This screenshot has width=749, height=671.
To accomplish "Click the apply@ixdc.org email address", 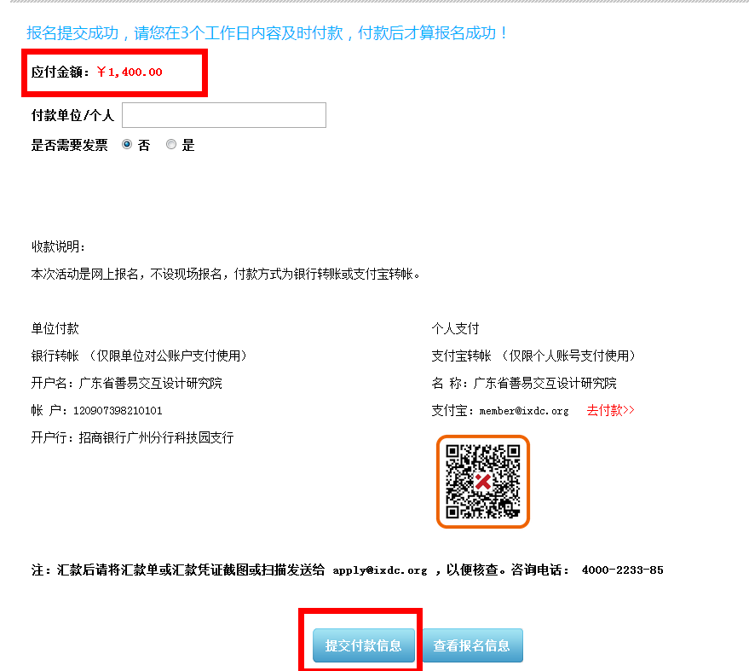I will (x=379, y=570).
